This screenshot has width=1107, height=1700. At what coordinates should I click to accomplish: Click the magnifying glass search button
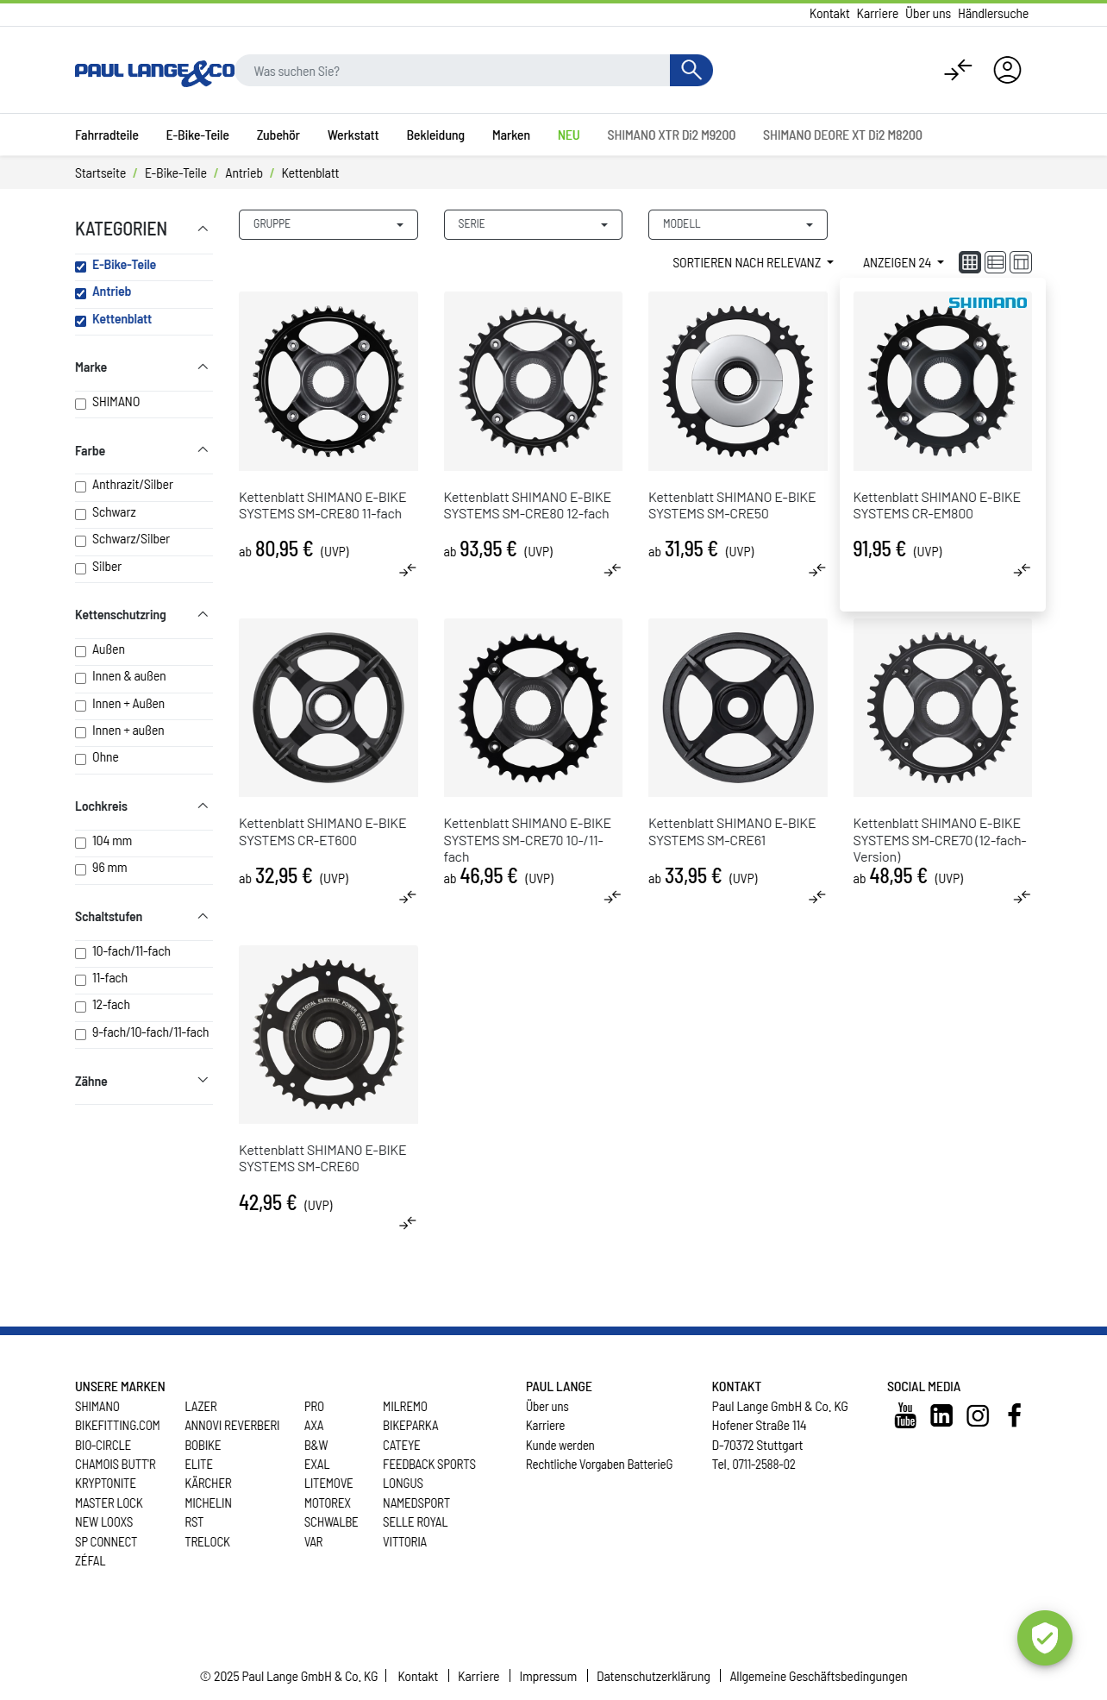691,71
